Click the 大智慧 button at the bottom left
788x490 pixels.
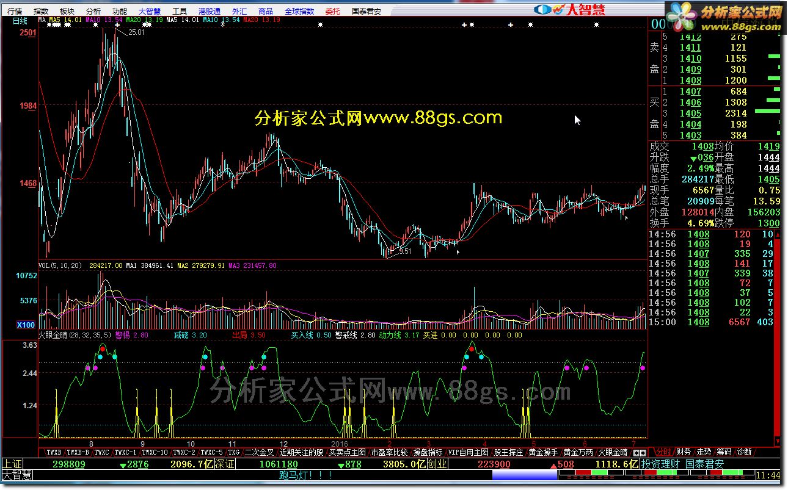[17, 475]
